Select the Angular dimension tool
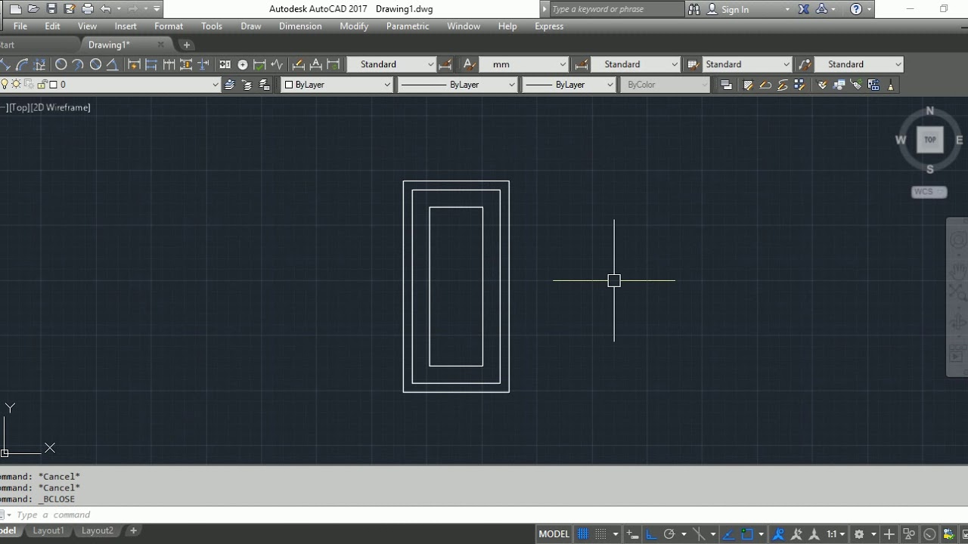968x544 pixels. coord(112,64)
